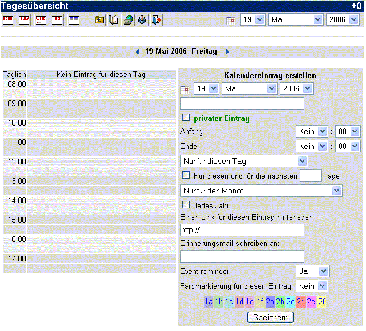
Task: Open the year view calendar icon
Action: point(8,20)
